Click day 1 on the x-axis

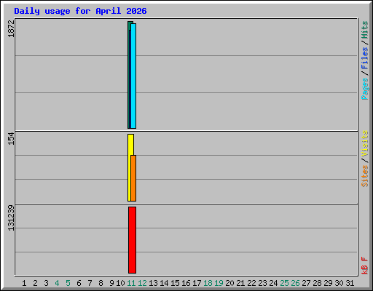tap(24, 283)
